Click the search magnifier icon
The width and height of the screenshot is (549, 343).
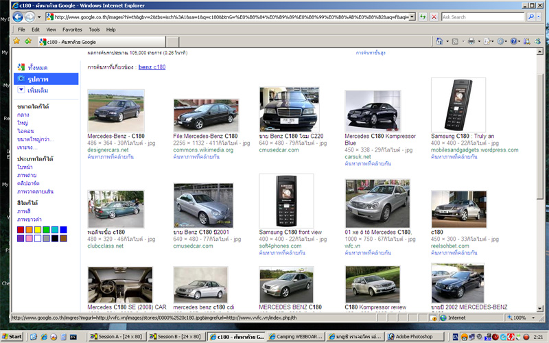(x=530, y=17)
